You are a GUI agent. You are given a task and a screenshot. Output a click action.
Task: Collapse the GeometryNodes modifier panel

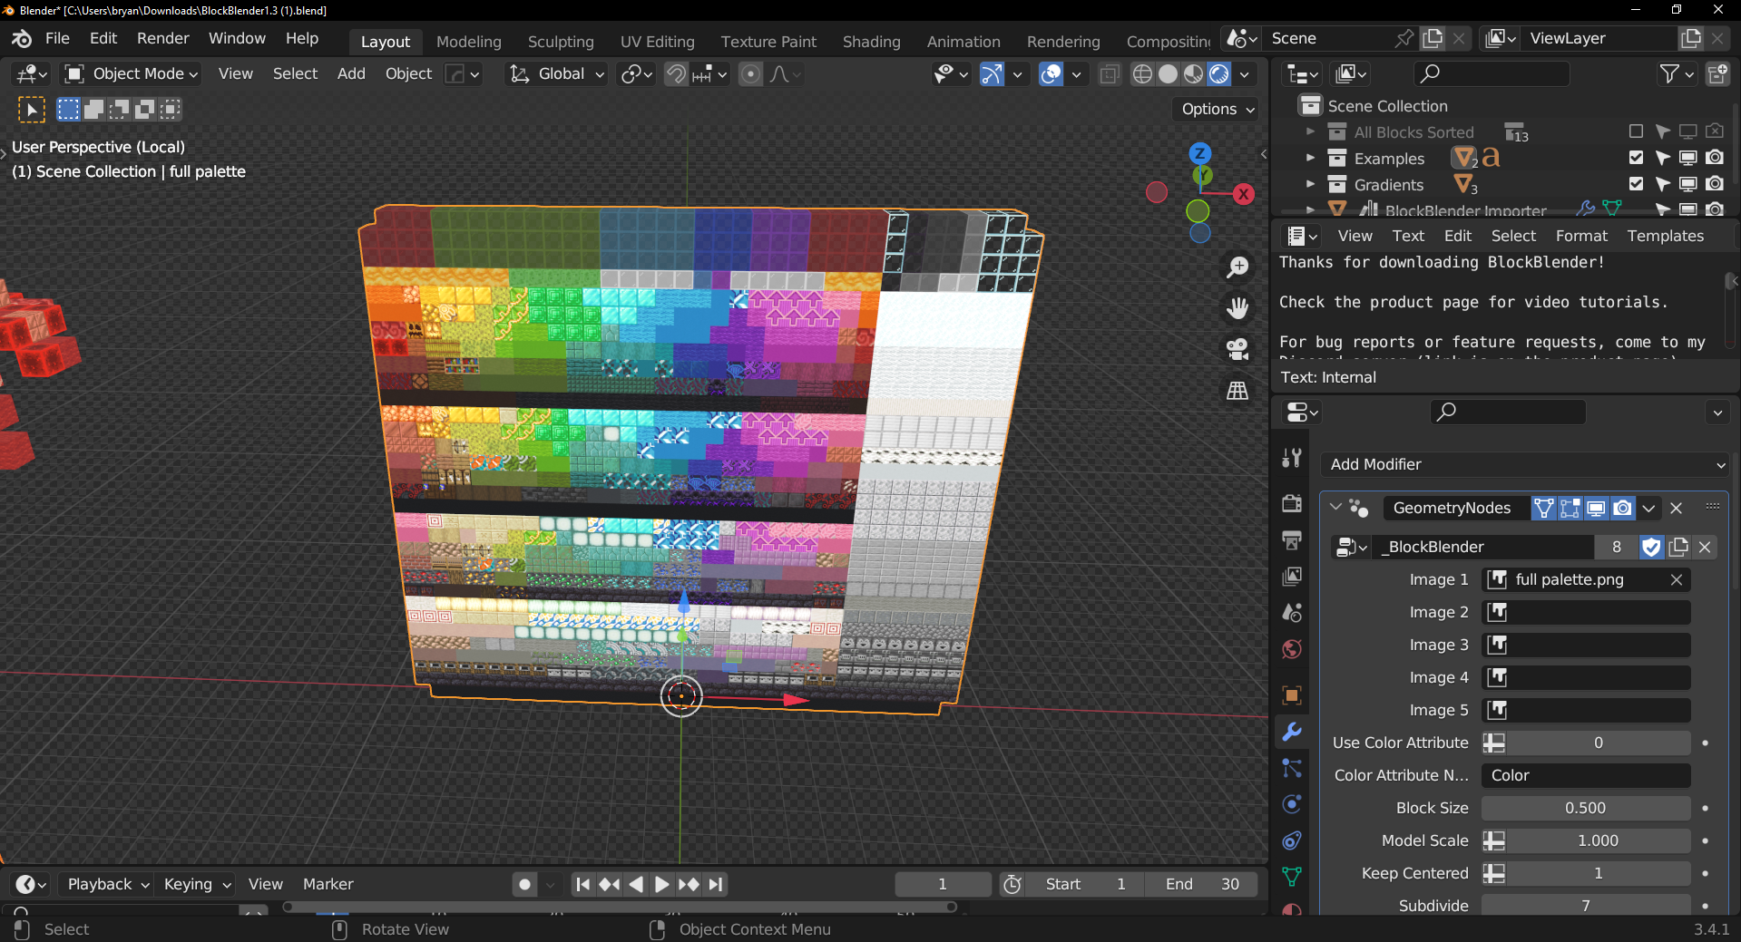tap(1335, 508)
